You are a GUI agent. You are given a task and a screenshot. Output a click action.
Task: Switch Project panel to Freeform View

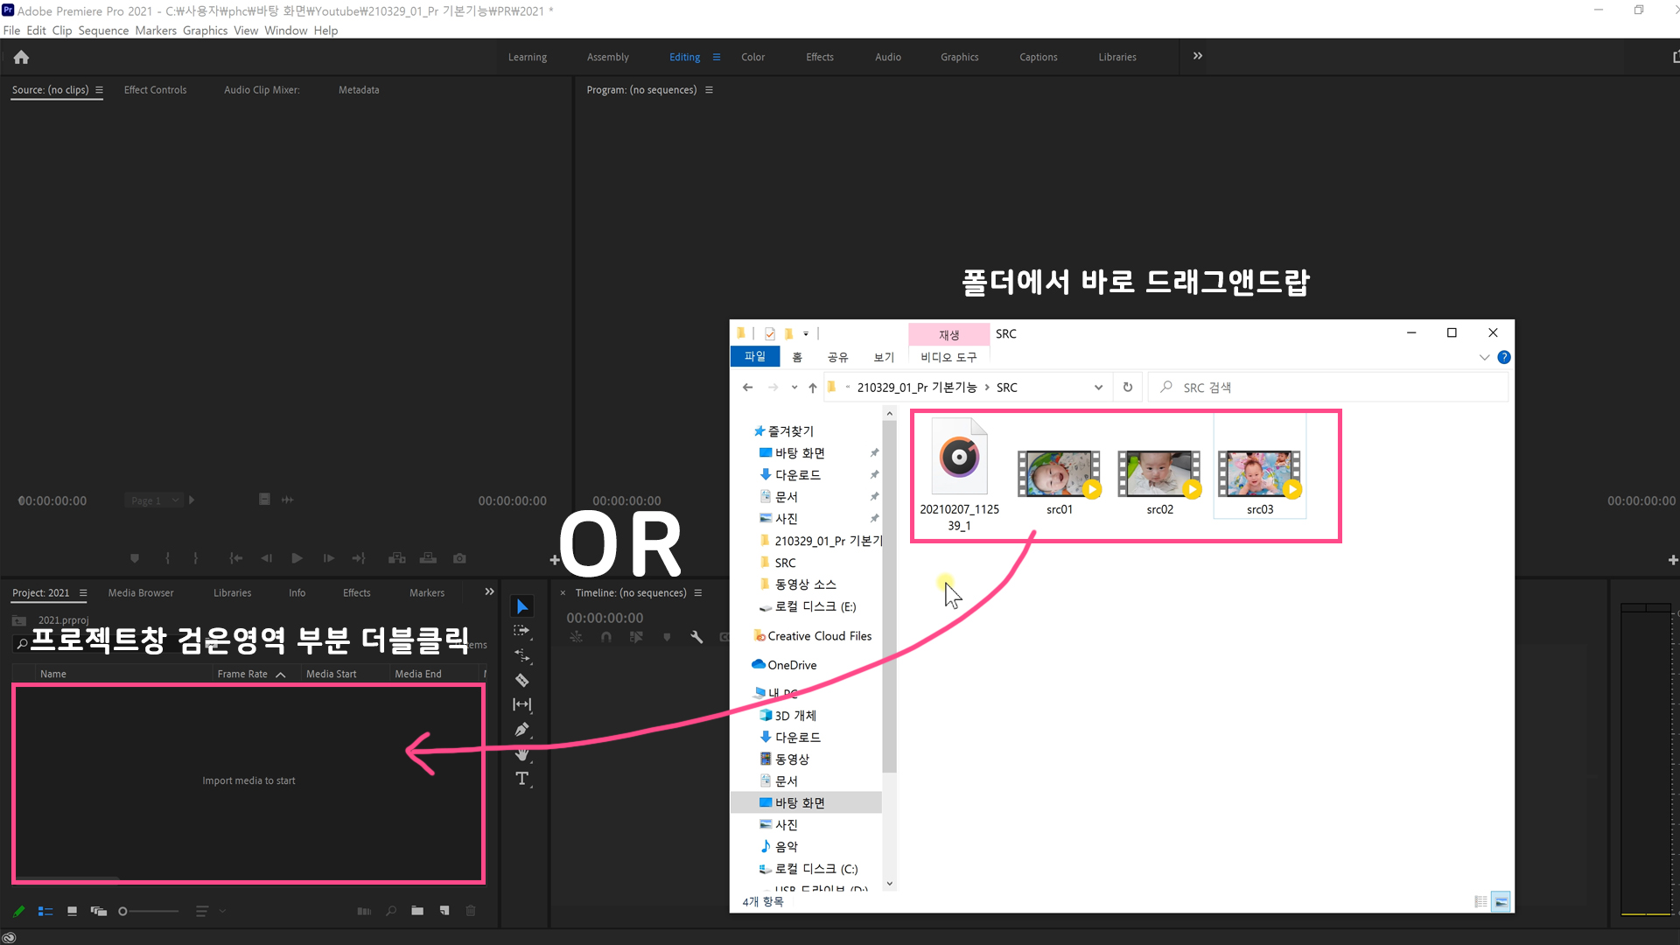pyautogui.click(x=98, y=911)
